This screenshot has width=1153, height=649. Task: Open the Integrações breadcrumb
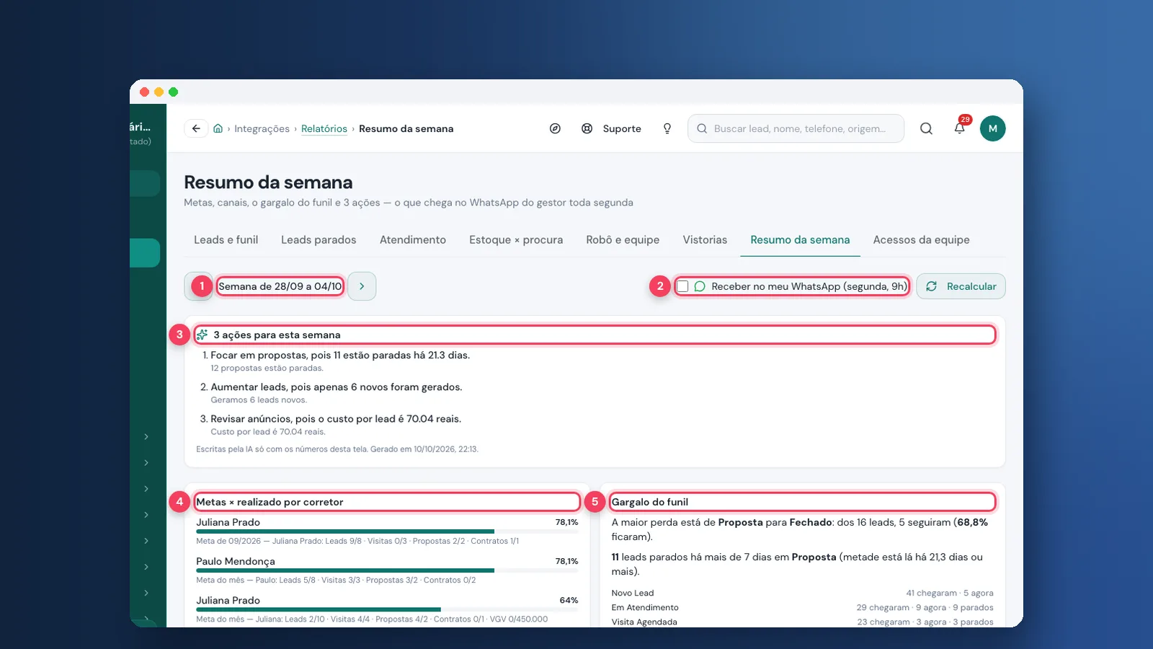[x=262, y=128]
